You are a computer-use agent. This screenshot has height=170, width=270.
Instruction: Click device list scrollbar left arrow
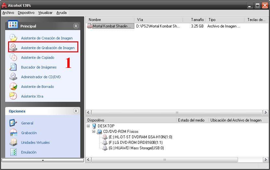88,160
